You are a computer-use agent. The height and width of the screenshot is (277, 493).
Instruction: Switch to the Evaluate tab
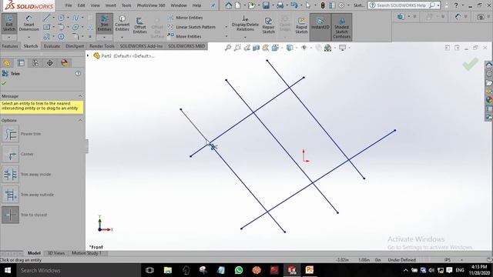coord(52,46)
